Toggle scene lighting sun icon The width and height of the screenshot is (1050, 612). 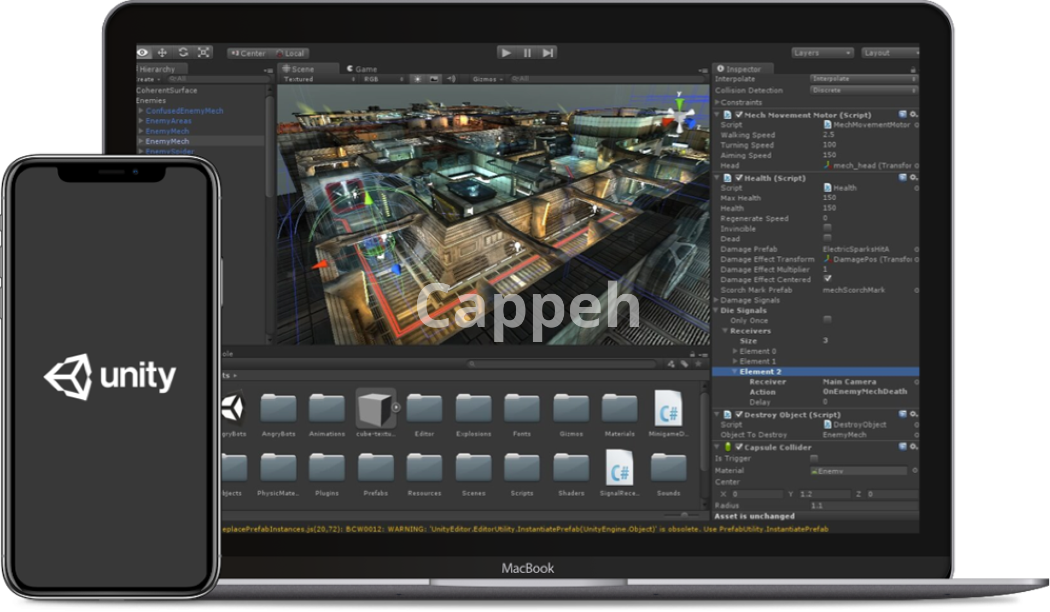pos(417,79)
